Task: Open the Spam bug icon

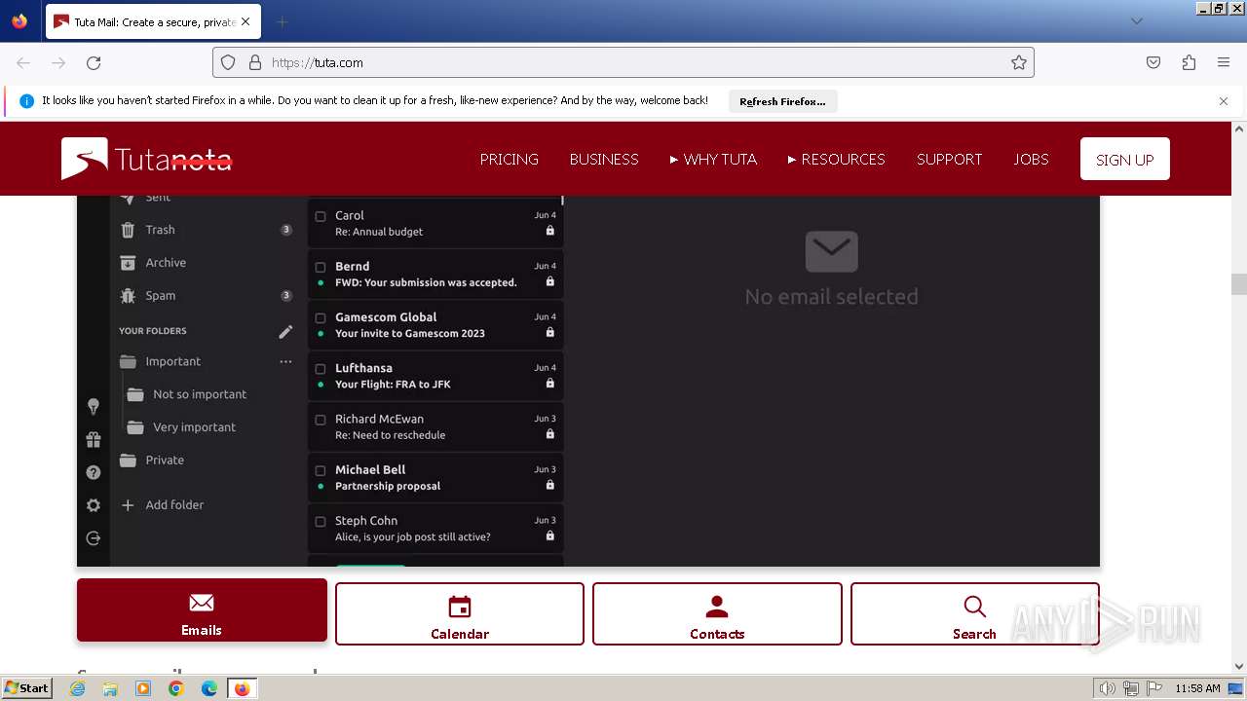Action: 128,296
